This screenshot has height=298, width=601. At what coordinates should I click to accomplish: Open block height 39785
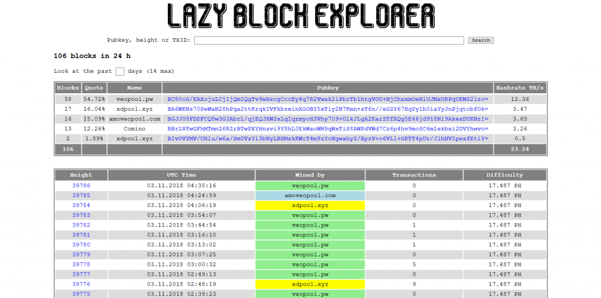[x=81, y=195]
